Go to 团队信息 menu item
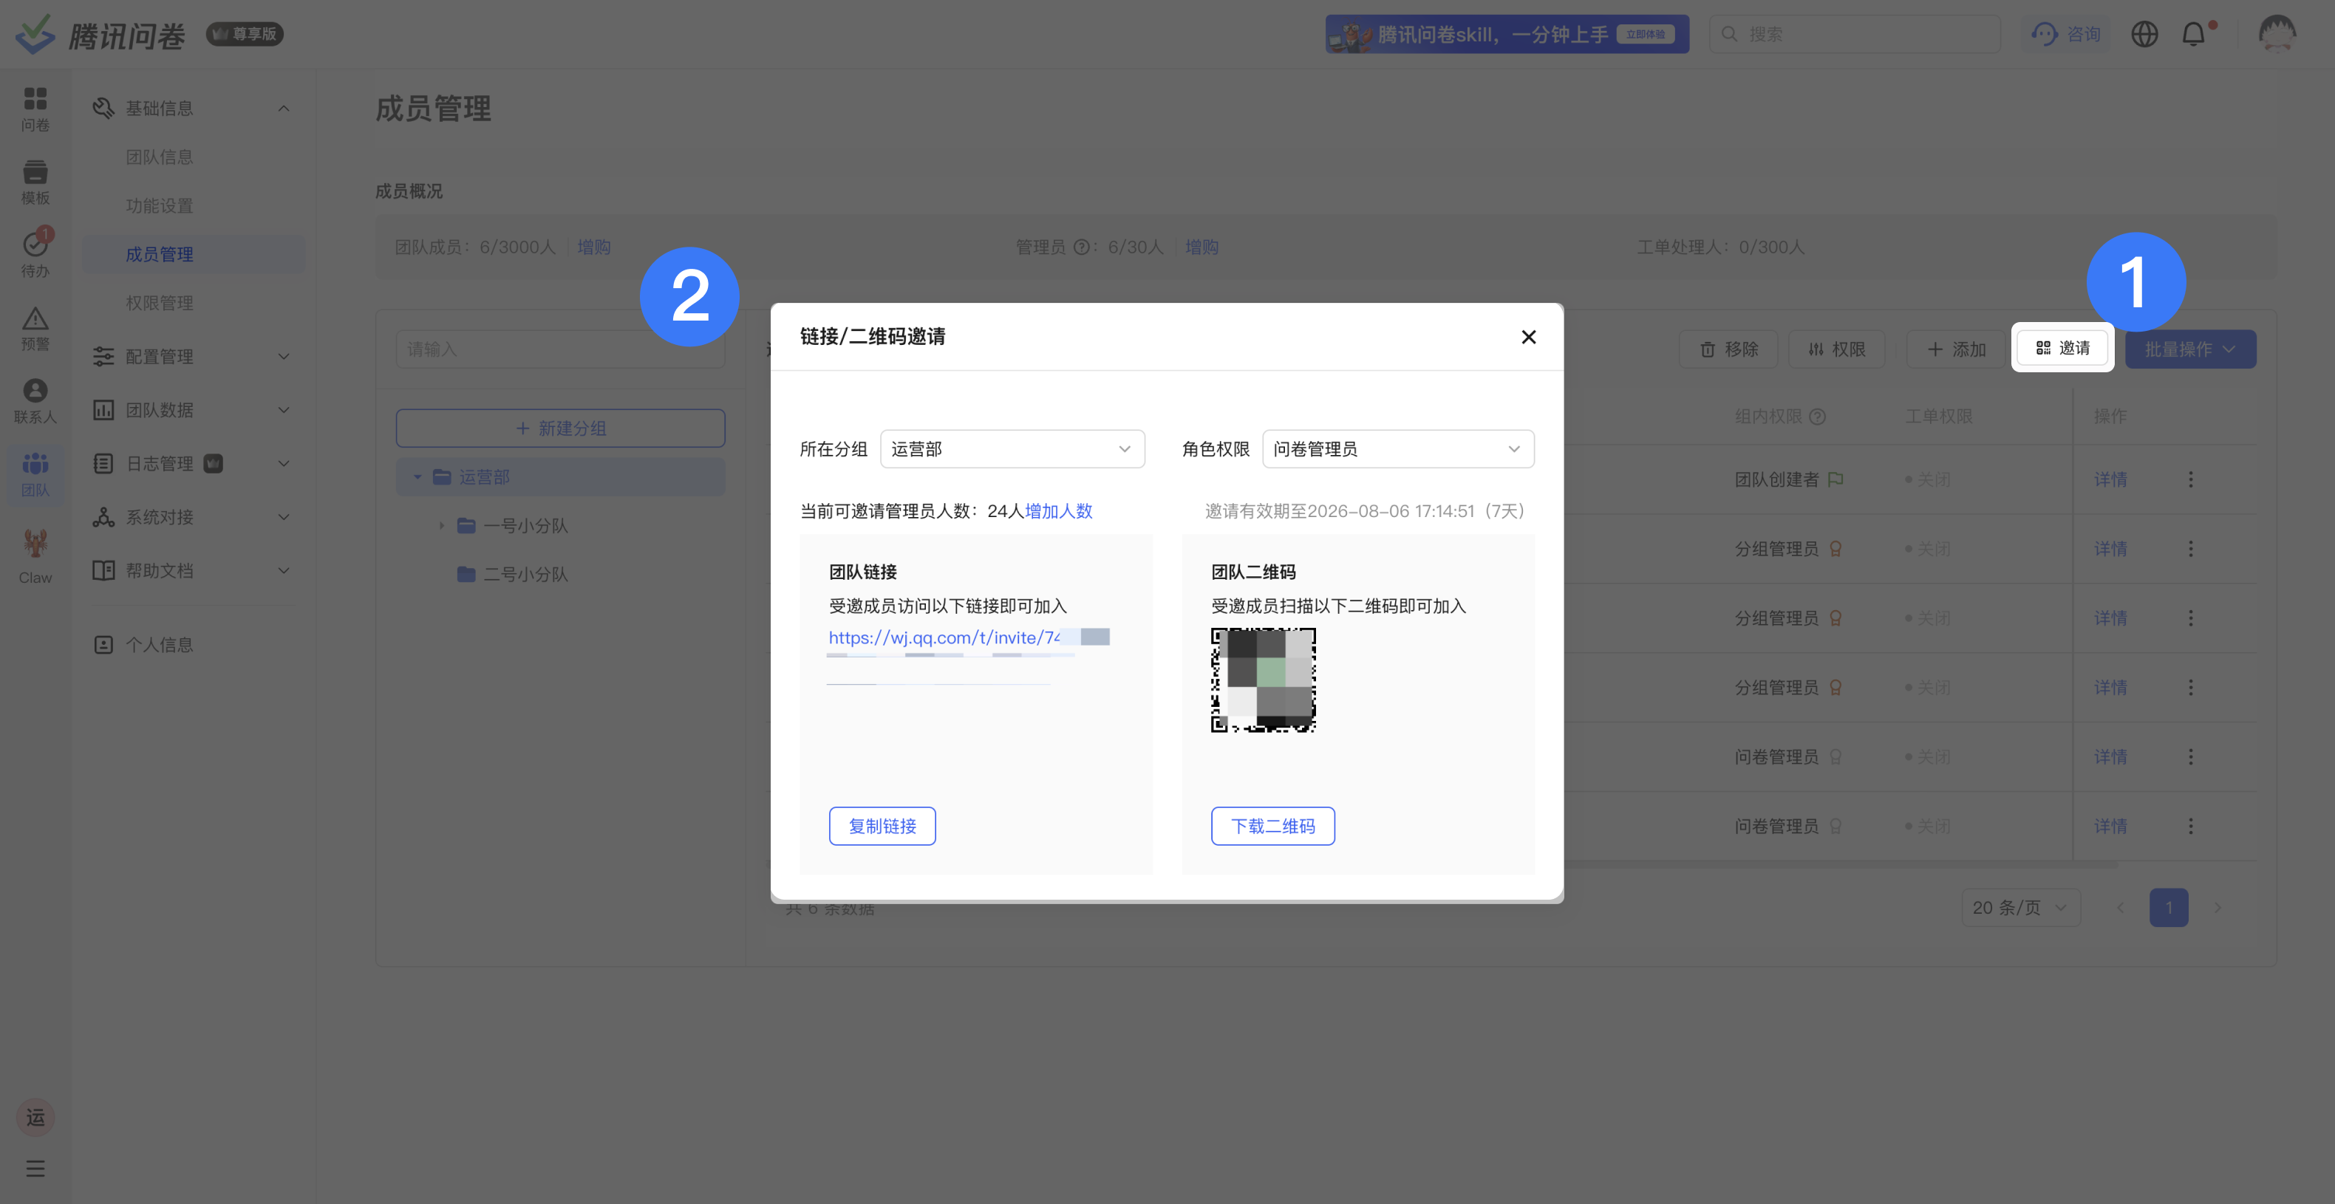 coord(160,157)
